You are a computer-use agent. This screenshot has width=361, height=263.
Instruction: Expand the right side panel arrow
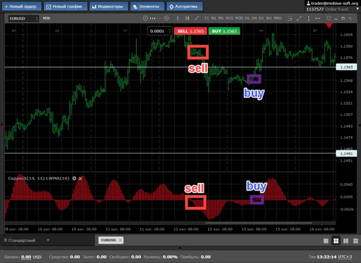[360, 125]
